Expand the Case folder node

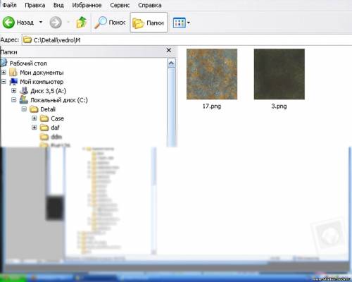[x=34, y=118]
